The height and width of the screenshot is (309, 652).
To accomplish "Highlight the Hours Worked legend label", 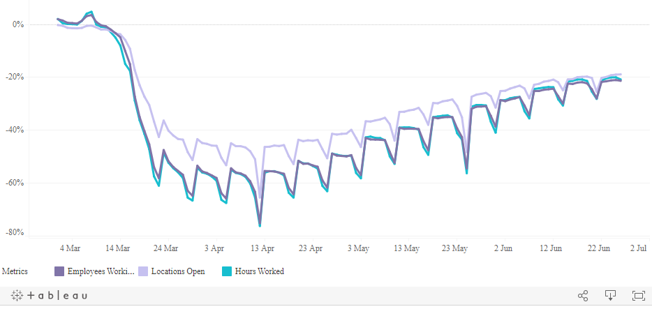I will (x=259, y=271).
